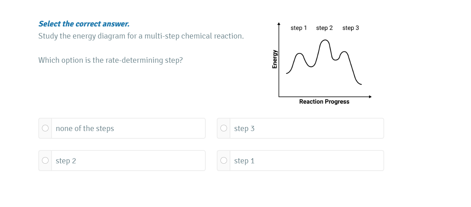This screenshot has width=471, height=207.
Task: Click the "none of the steps" answer text
Action: pos(85,128)
